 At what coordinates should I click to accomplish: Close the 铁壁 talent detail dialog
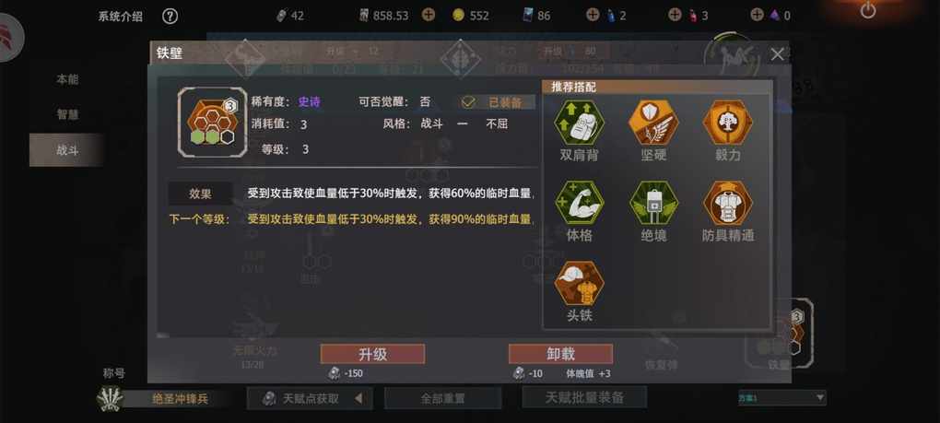pyautogui.click(x=777, y=54)
